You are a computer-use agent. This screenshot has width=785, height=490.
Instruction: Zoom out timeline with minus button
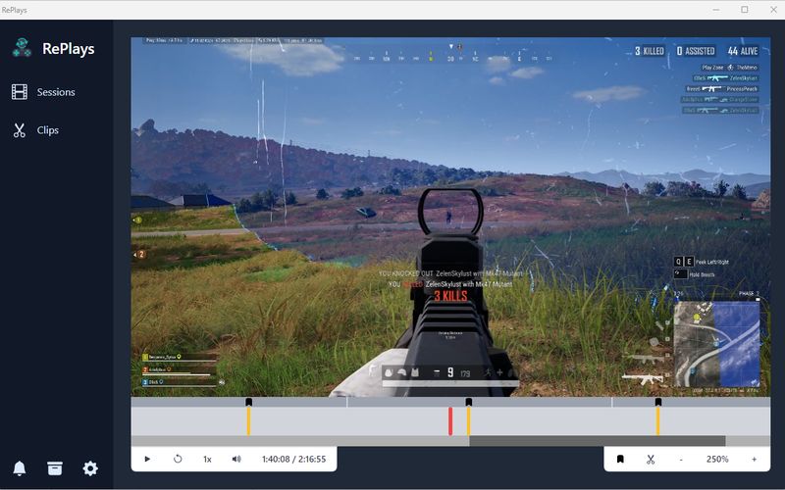click(x=681, y=459)
